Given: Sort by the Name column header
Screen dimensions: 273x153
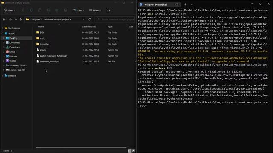Looking at the screenshot, I should pos(41,27).
